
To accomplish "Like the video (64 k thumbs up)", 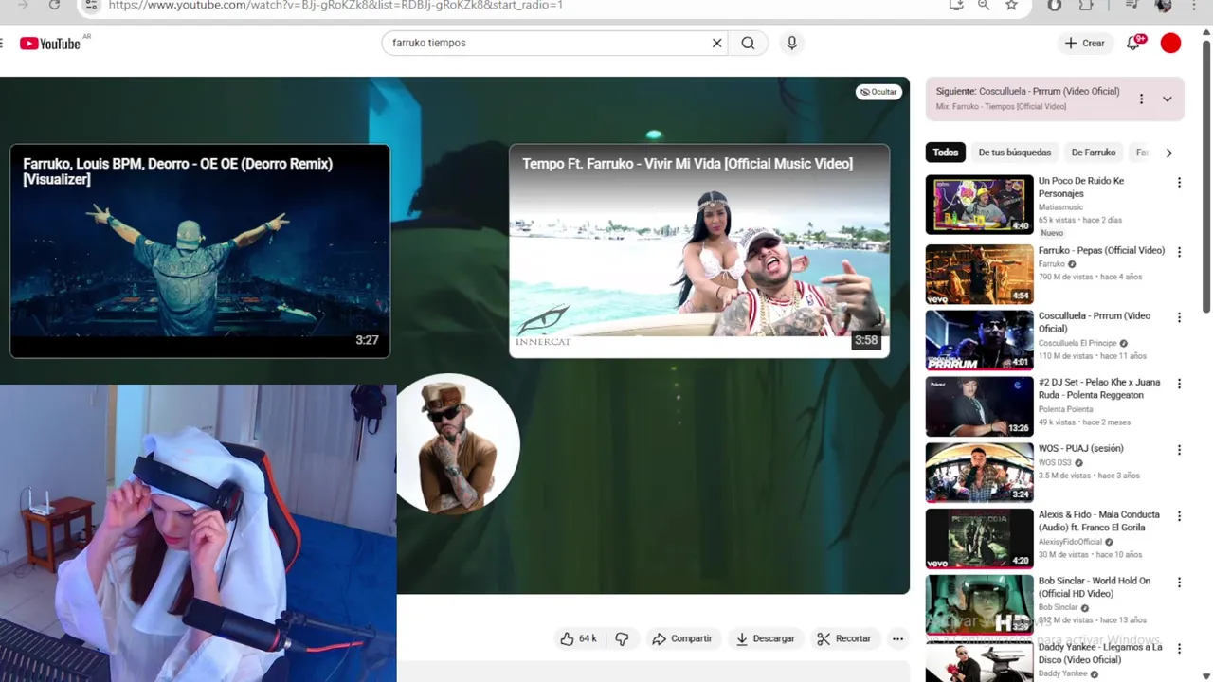I will point(577,638).
